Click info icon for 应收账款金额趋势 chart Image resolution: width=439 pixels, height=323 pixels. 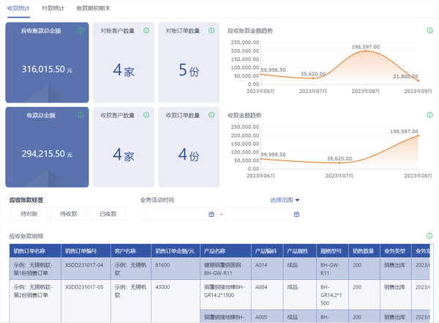coord(429,30)
